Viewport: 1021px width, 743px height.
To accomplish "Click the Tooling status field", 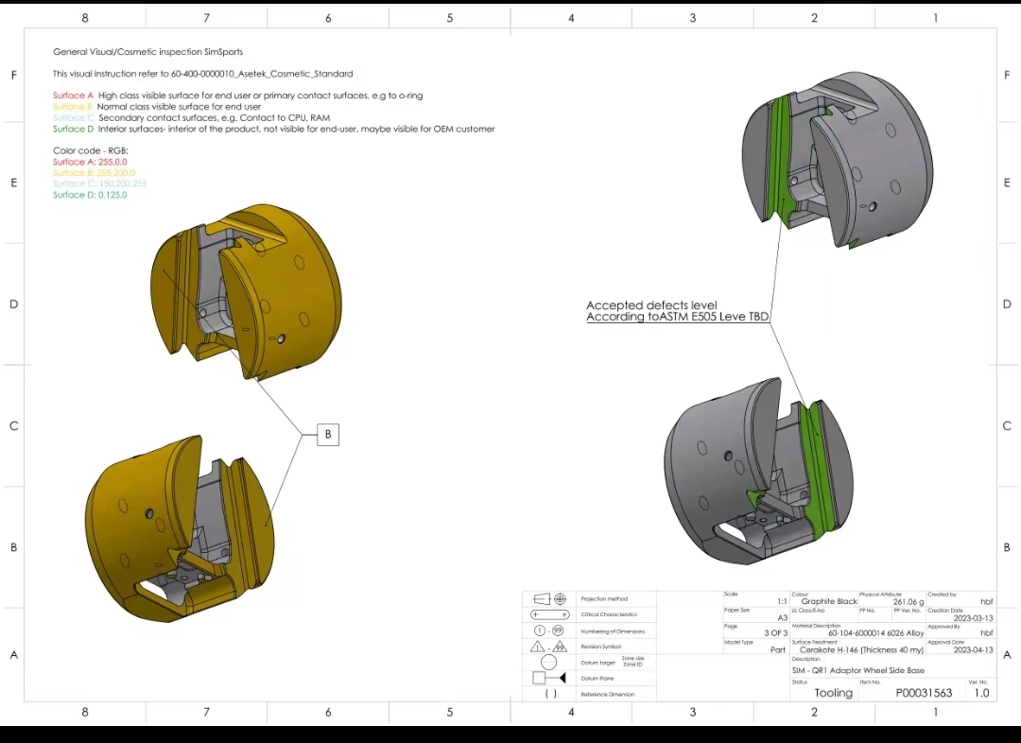I will [833, 693].
